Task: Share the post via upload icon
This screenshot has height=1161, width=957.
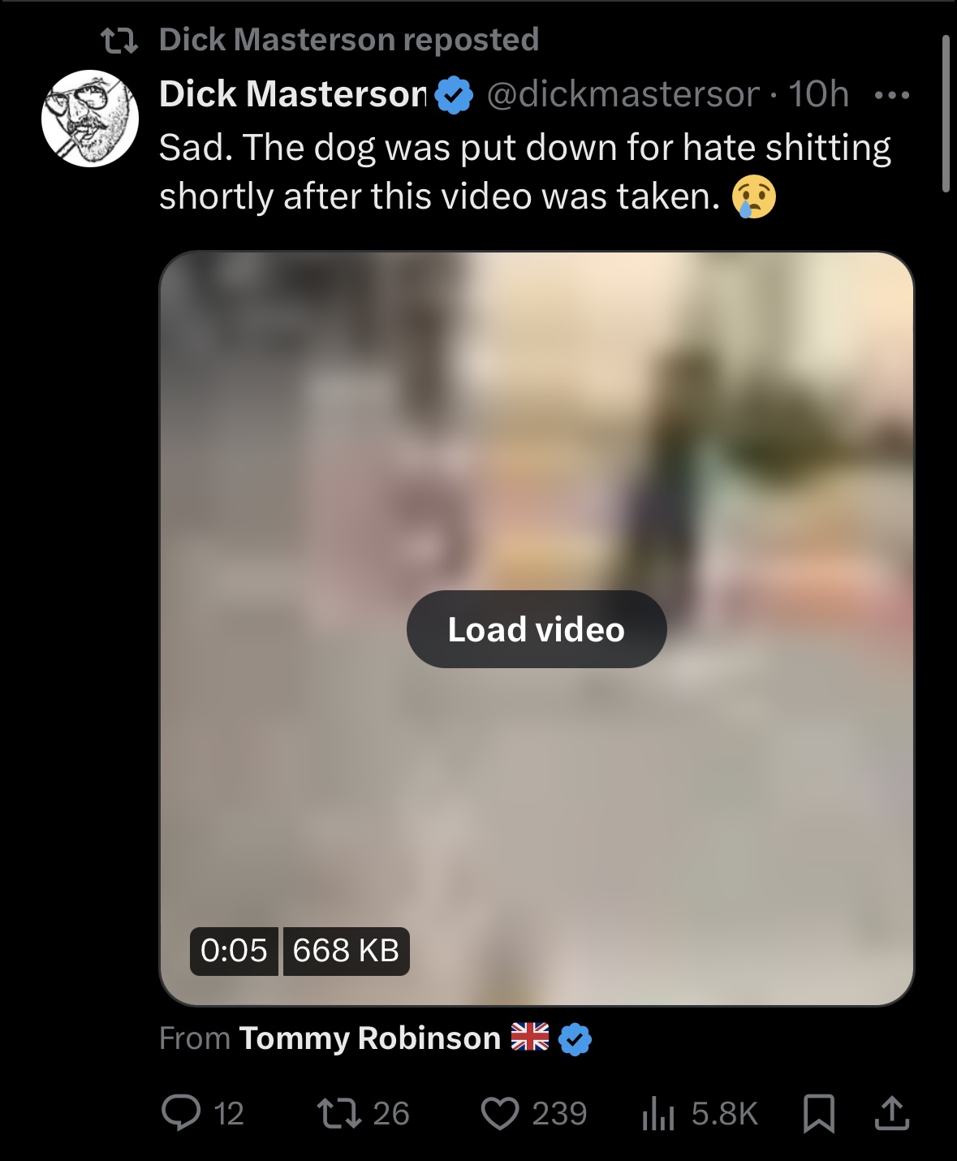Action: pos(891,1113)
